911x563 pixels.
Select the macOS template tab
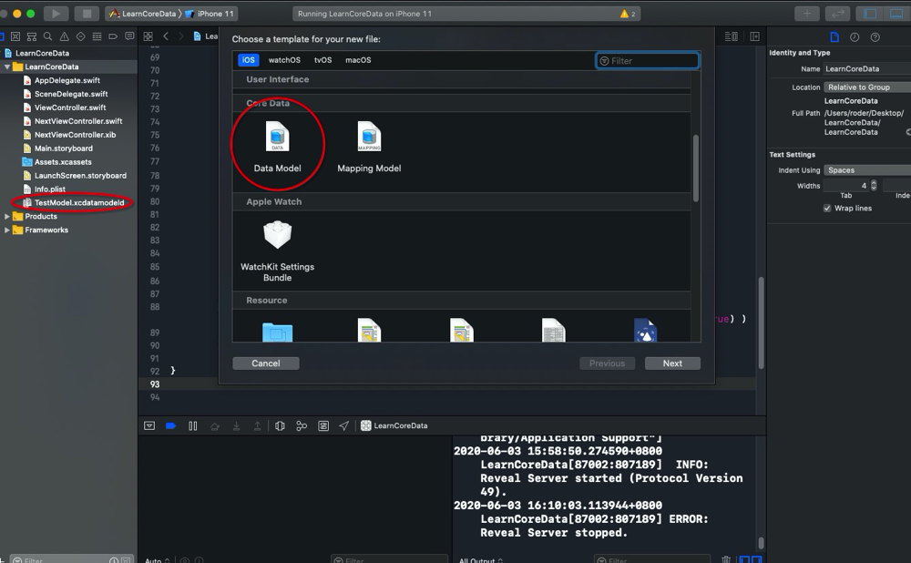(358, 60)
